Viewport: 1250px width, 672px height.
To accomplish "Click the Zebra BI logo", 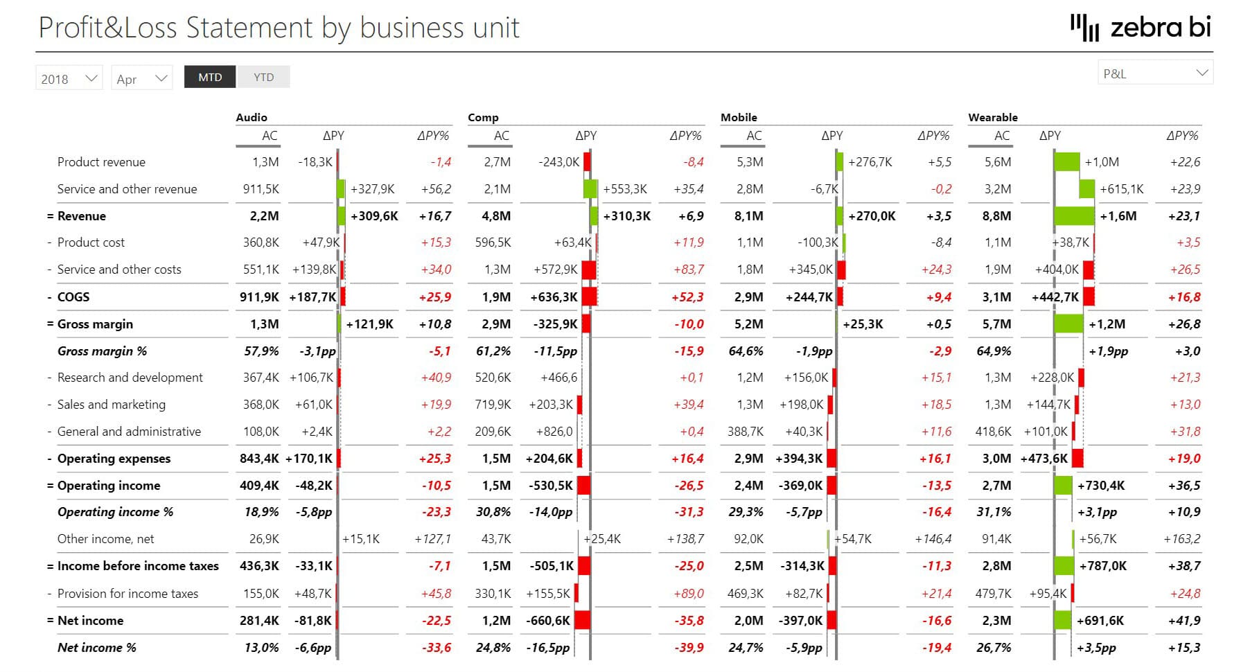I will tap(1138, 28).
